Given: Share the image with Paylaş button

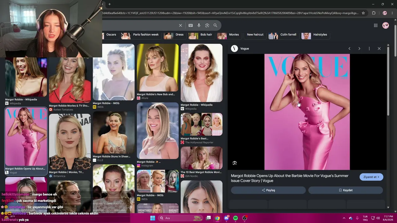Looking at the screenshot, I should pyautogui.click(x=268, y=190).
